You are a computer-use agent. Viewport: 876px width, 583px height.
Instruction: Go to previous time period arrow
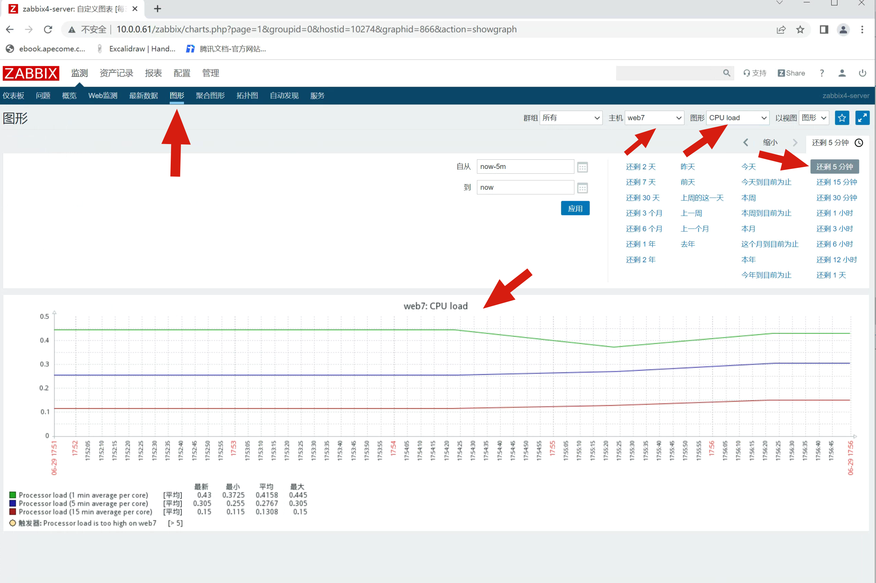(746, 142)
